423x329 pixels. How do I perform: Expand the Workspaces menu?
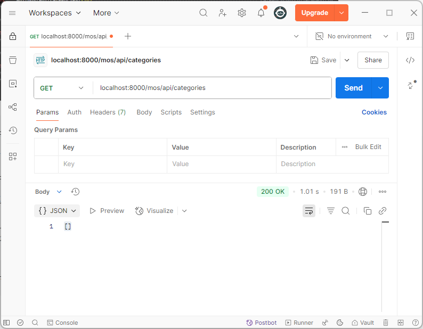coord(55,13)
